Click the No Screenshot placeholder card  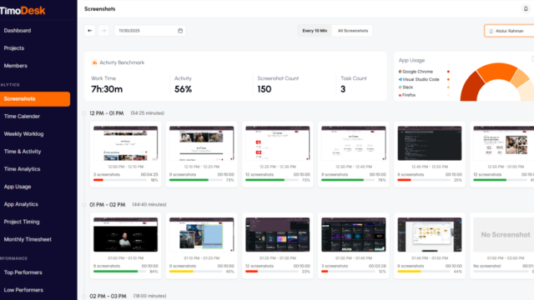pos(504,235)
